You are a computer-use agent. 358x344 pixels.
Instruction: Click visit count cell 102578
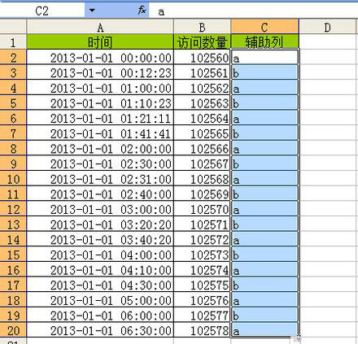(202, 330)
